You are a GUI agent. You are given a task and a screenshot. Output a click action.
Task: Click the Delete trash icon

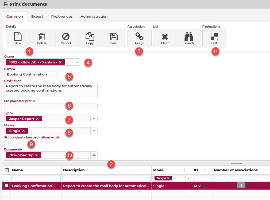[42, 37]
